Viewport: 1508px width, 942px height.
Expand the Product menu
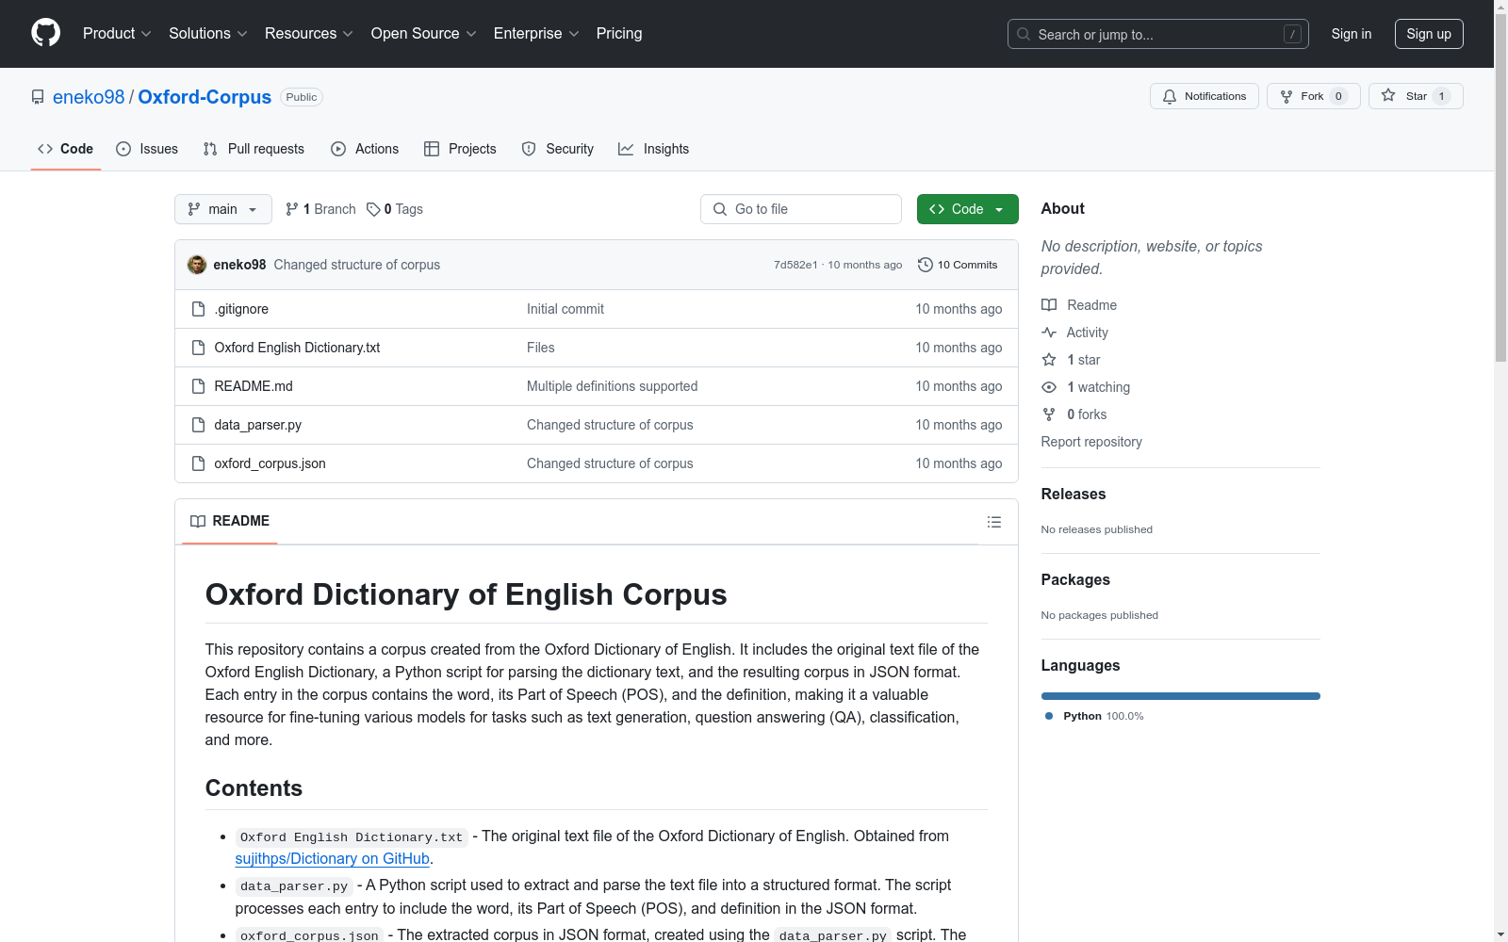pos(117,33)
